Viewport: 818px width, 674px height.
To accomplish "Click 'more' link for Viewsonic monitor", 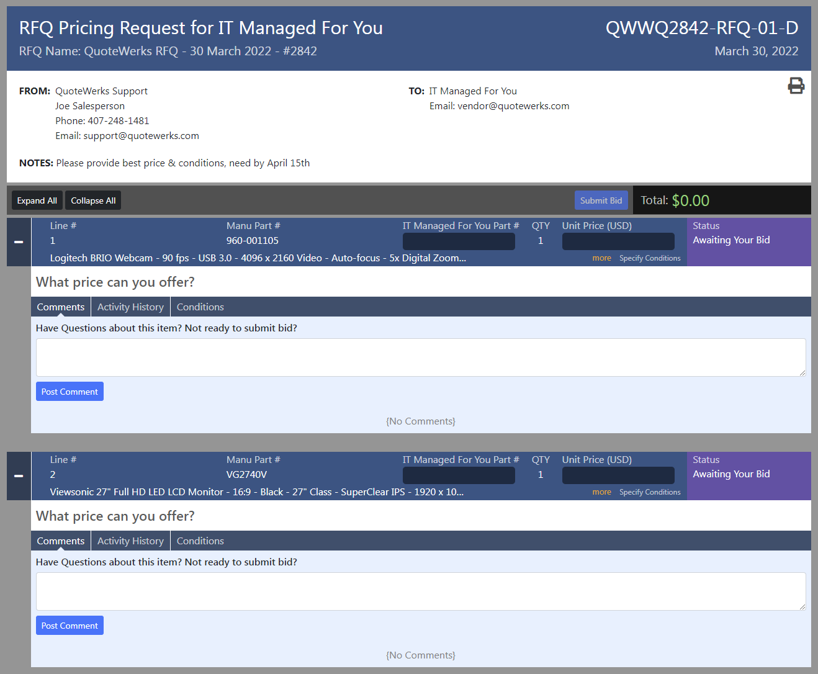I will (x=601, y=492).
